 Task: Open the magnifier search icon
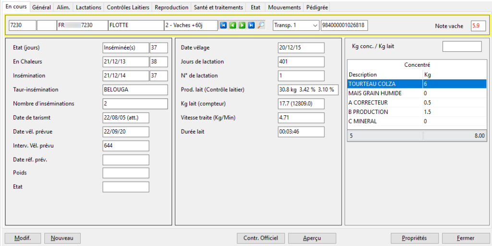(261, 25)
